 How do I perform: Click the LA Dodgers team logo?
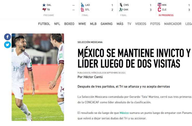(x=82, y=5)
